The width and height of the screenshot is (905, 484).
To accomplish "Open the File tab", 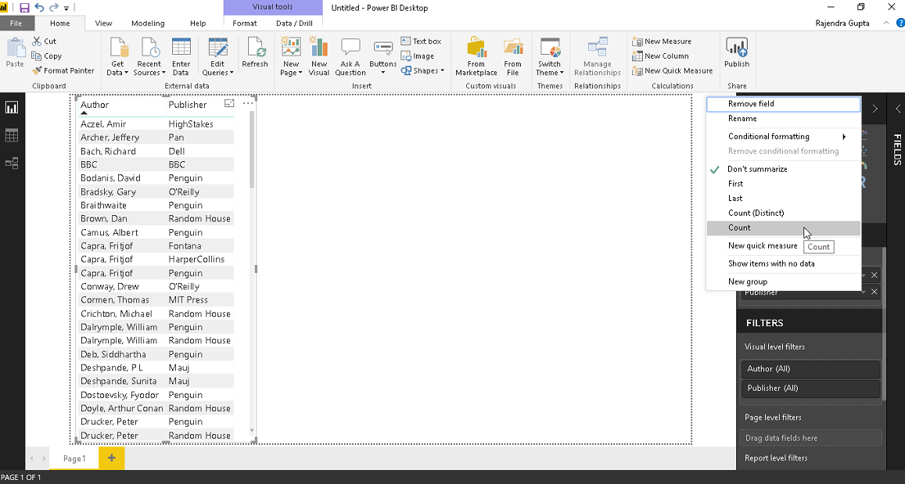I will coord(16,23).
